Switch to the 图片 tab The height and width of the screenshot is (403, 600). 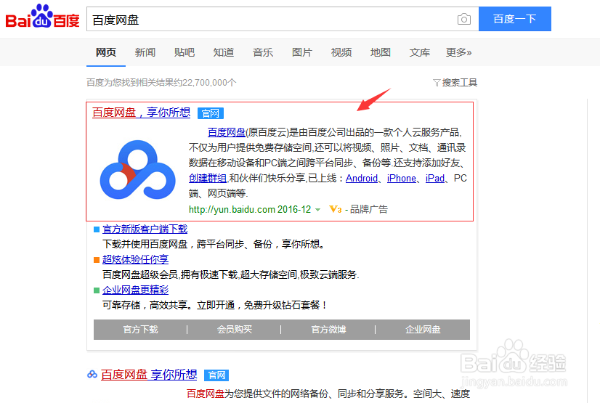coord(302,52)
